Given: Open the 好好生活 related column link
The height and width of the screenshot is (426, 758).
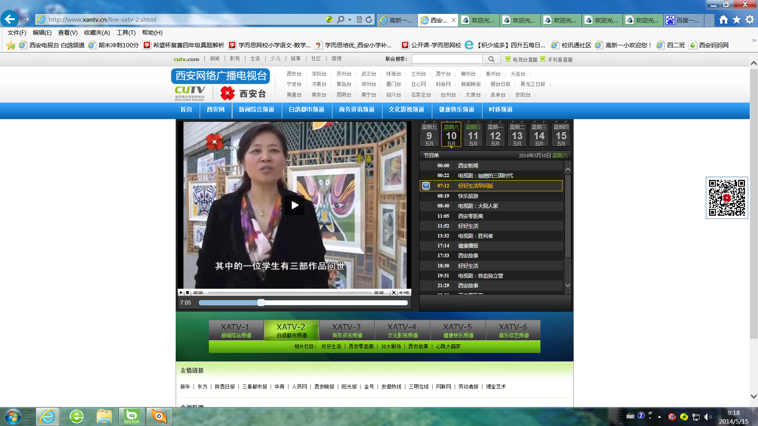Looking at the screenshot, I should pos(331,347).
